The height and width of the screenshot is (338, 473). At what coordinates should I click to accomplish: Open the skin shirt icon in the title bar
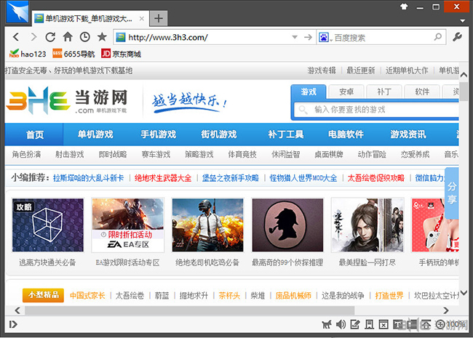tap(404, 7)
